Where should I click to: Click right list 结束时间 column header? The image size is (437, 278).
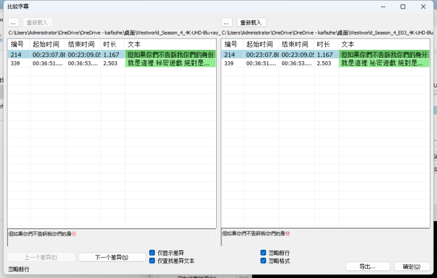tap(297, 44)
